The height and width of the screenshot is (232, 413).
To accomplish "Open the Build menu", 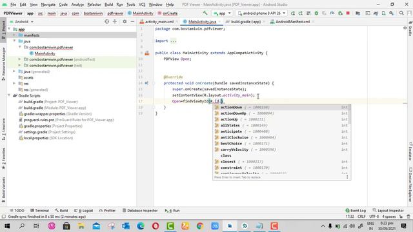I will click(x=109, y=5).
